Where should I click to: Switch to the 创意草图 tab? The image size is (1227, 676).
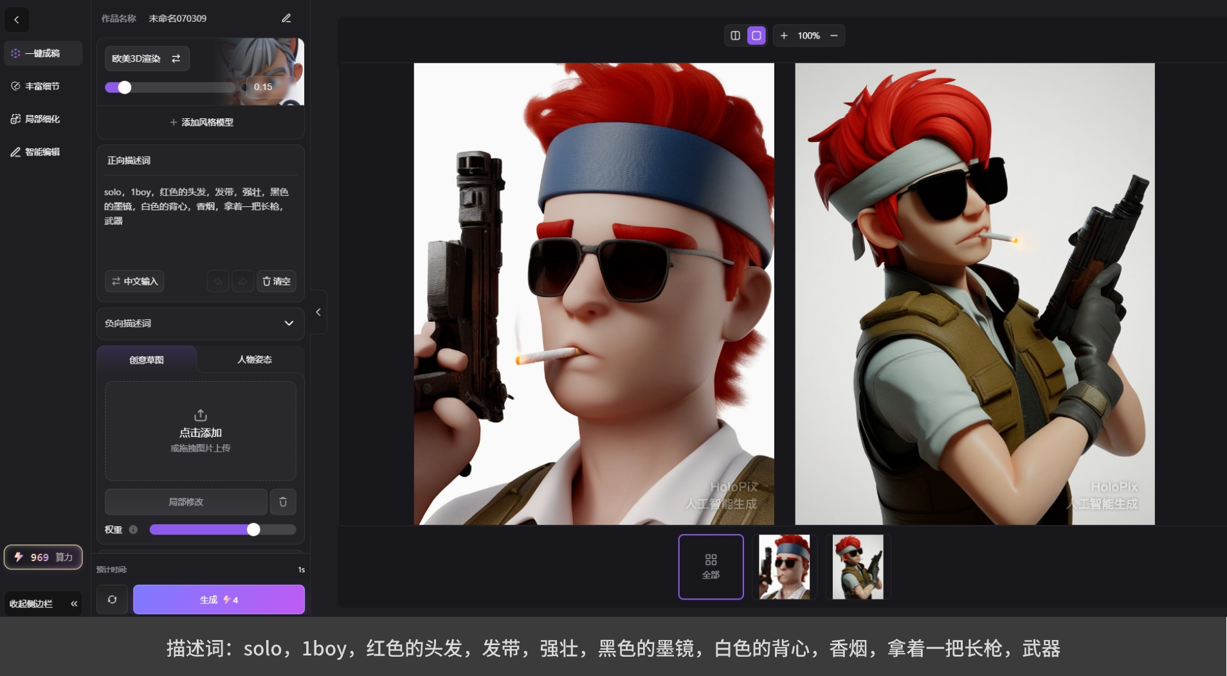pos(147,360)
